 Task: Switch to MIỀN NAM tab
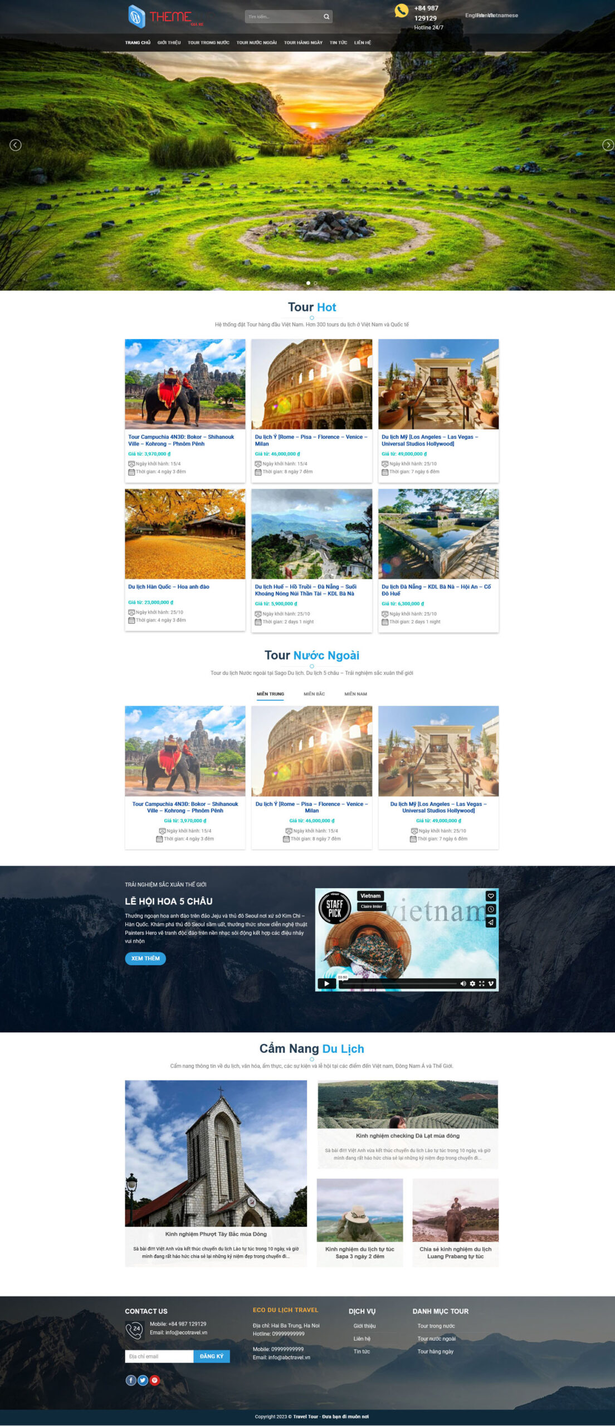point(355,694)
